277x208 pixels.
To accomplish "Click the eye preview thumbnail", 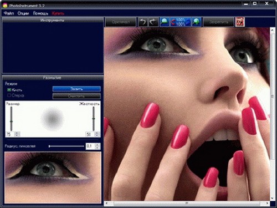I will click(53, 177).
